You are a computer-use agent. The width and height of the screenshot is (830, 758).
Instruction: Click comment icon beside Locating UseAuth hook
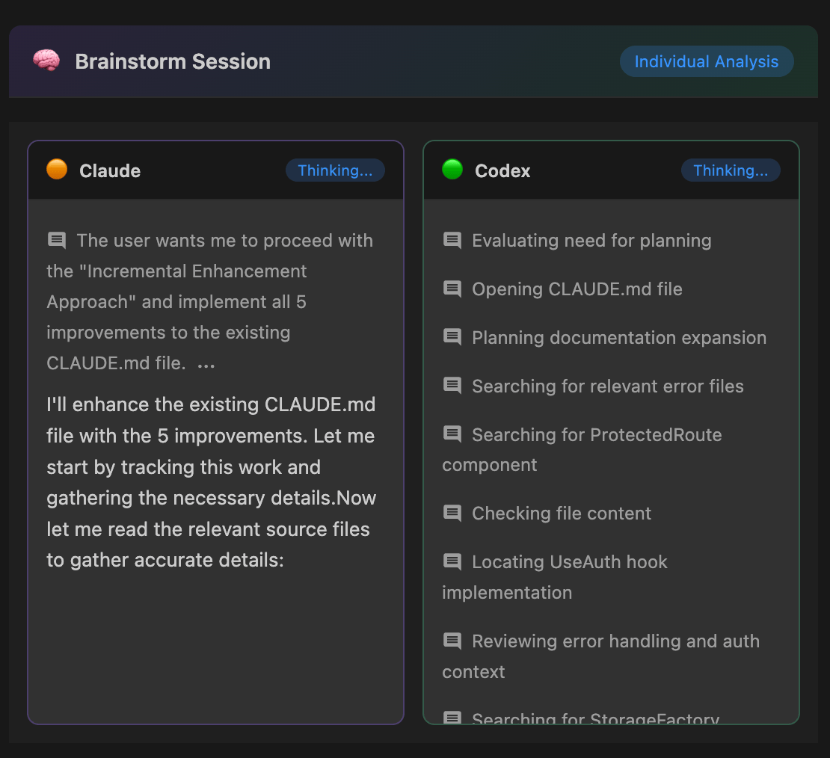click(452, 561)
